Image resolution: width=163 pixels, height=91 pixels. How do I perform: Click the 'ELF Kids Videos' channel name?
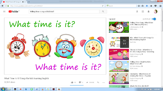coord(135,66)
